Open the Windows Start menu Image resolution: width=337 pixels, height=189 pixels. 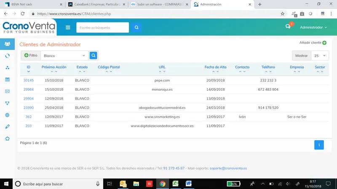point(6,184)
